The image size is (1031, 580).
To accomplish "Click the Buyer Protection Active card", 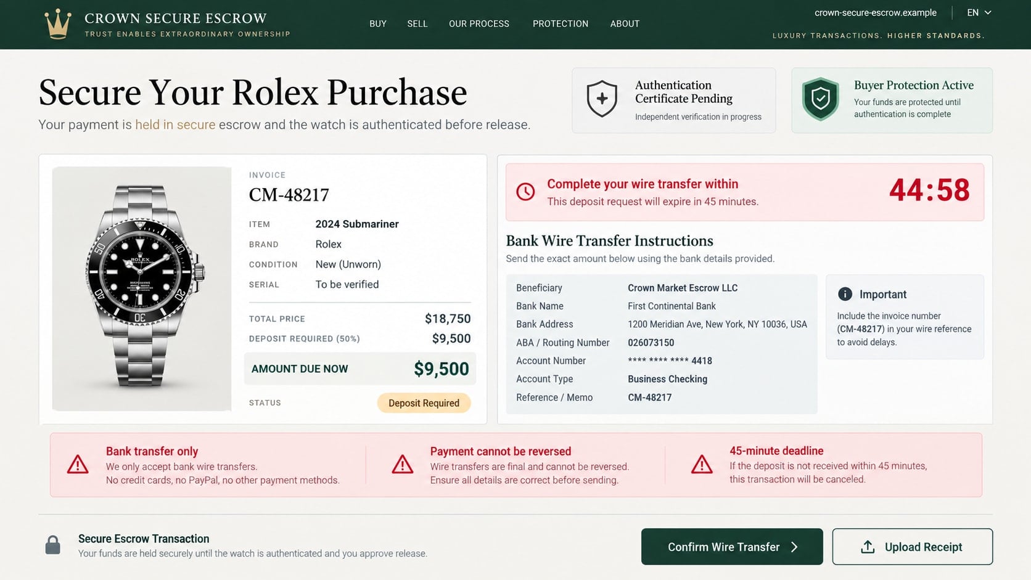I will pos(892,100).
